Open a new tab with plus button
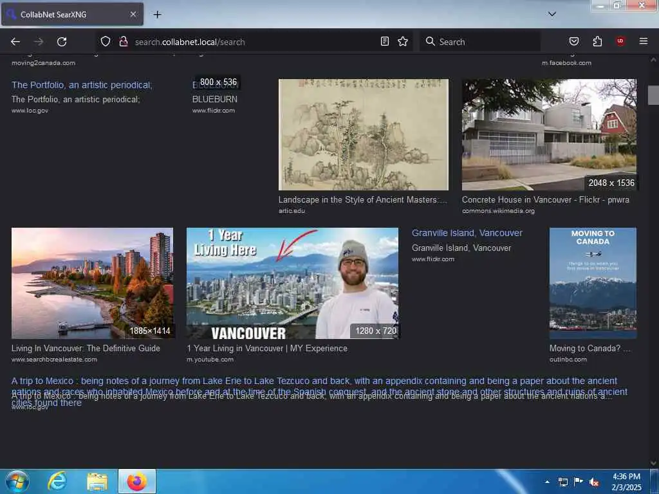The width and height of the screenshot is (659, 494). tap(157, 15)
